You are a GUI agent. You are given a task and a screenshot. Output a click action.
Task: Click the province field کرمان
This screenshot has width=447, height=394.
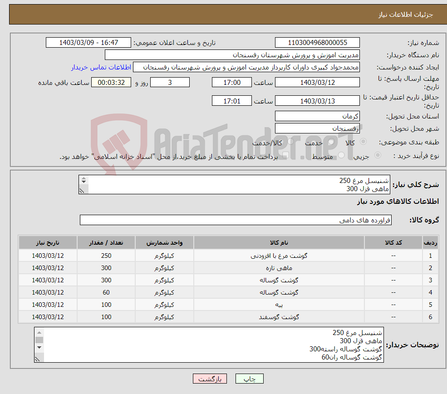(x=317, y=116)
